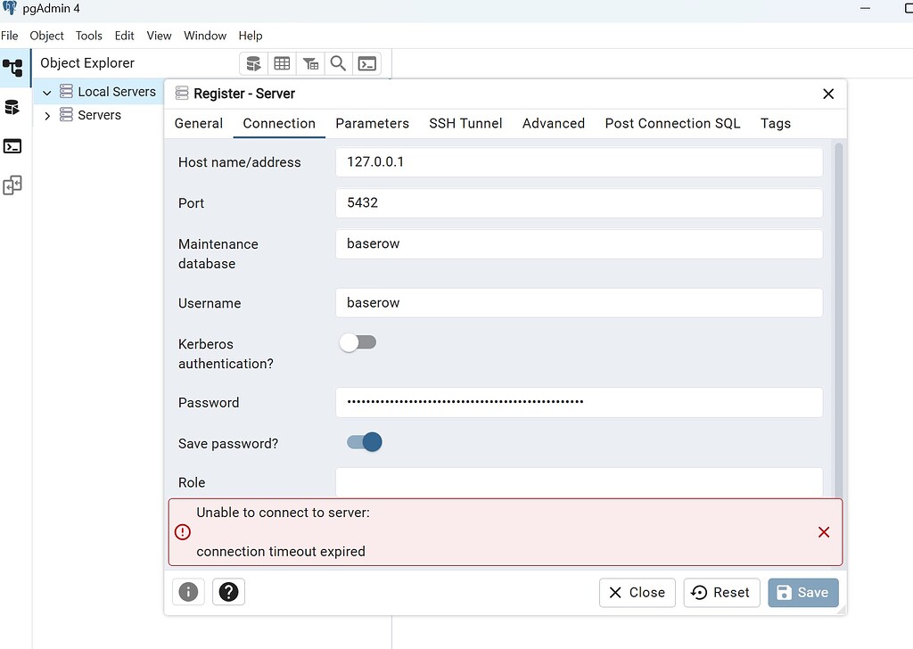Switch to the SSH Tunnel tab
913x649 pixels.
(465, 123)
